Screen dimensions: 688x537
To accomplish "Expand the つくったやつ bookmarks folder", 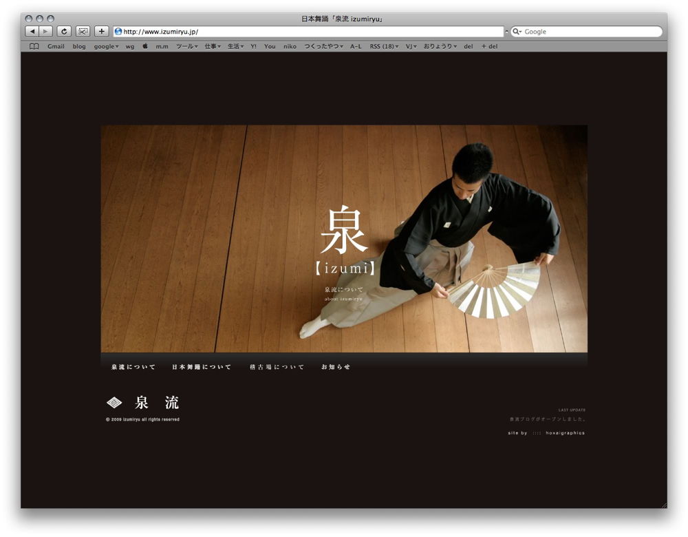I will tap(324, 47).
